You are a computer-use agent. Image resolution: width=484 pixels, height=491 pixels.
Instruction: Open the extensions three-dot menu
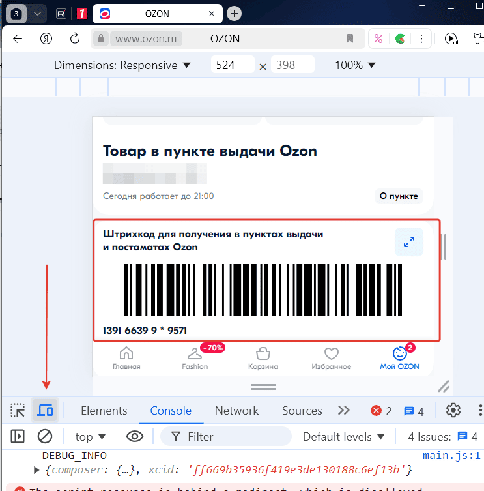(x=421, y=38)
